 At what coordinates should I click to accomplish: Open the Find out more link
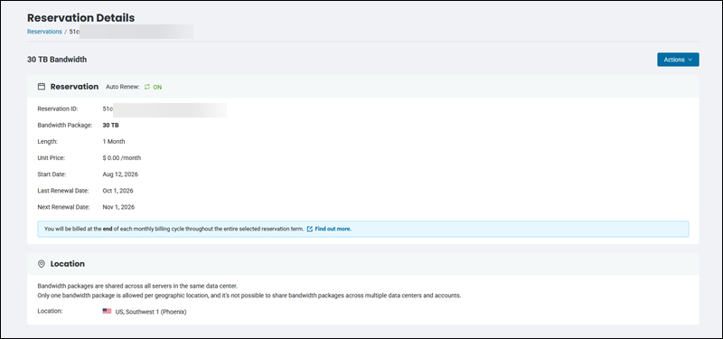point(333,229)
